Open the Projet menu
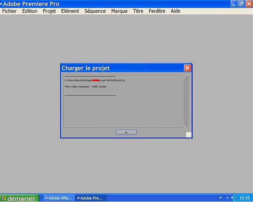 point(49,11)
